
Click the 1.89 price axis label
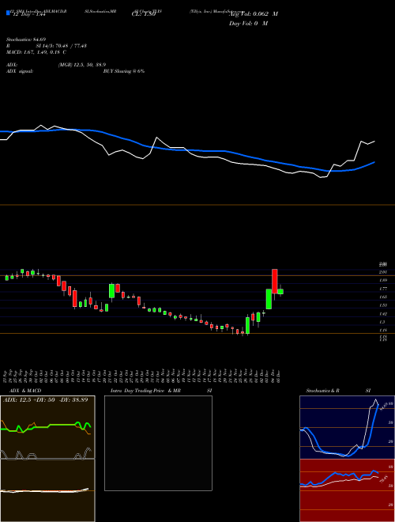(x=382, y=280)
